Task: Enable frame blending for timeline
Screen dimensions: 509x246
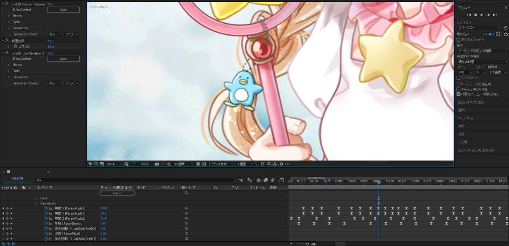Action: pos(266,180)
